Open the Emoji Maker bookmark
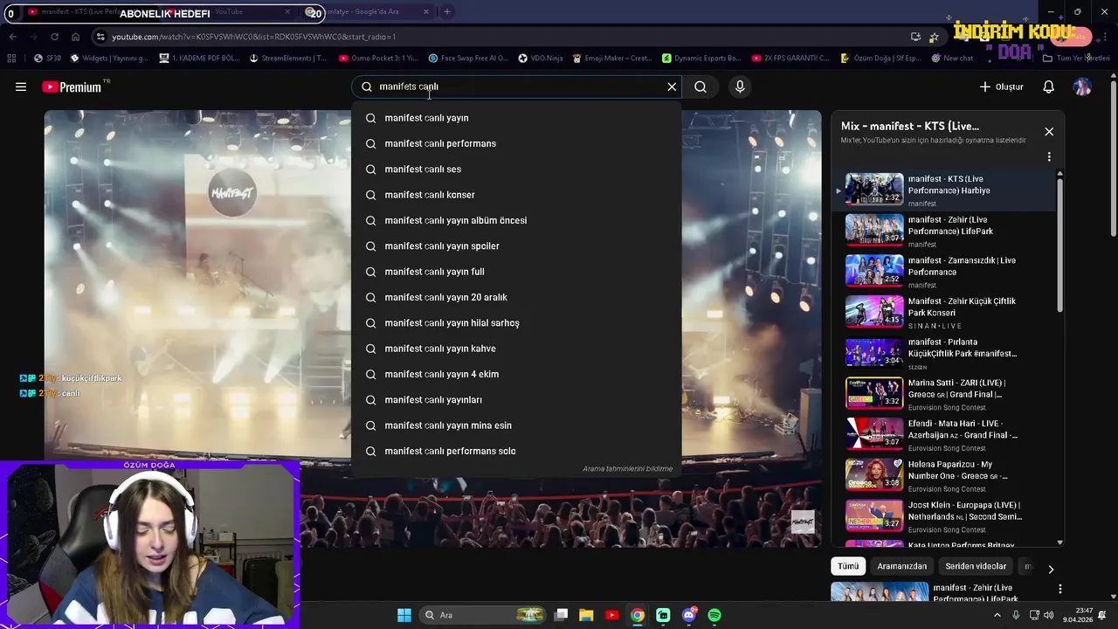 pos(611,59)
